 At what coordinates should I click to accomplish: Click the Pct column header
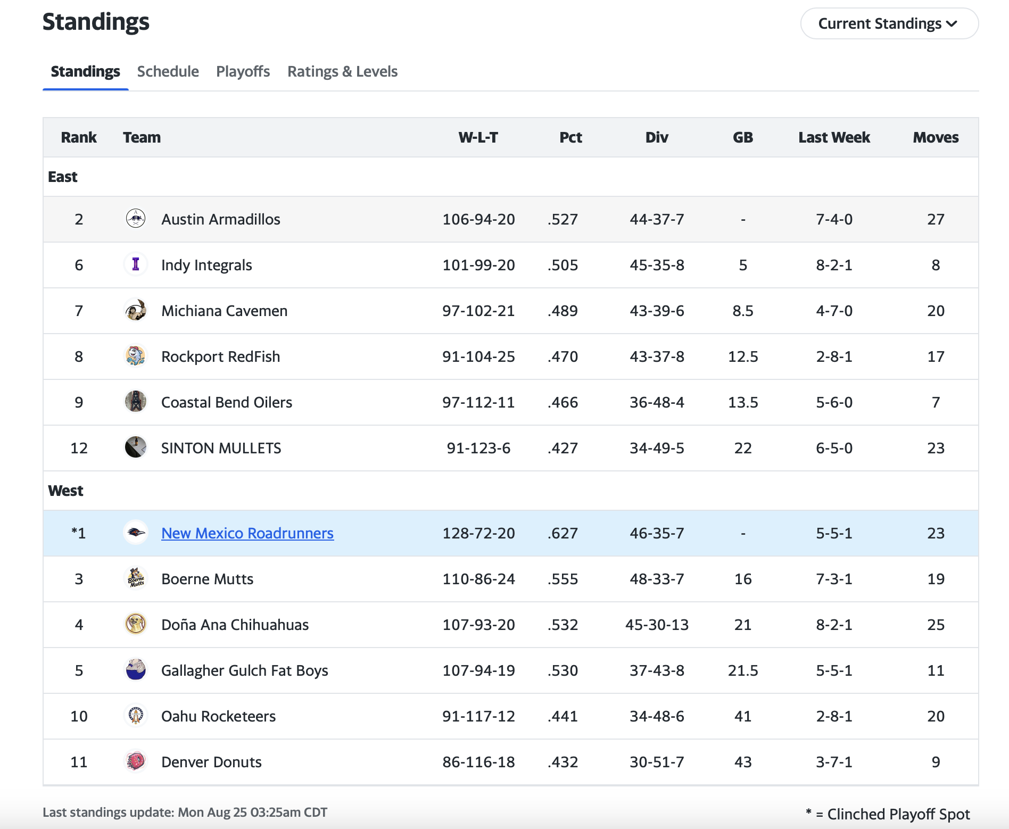pos(570,138)
